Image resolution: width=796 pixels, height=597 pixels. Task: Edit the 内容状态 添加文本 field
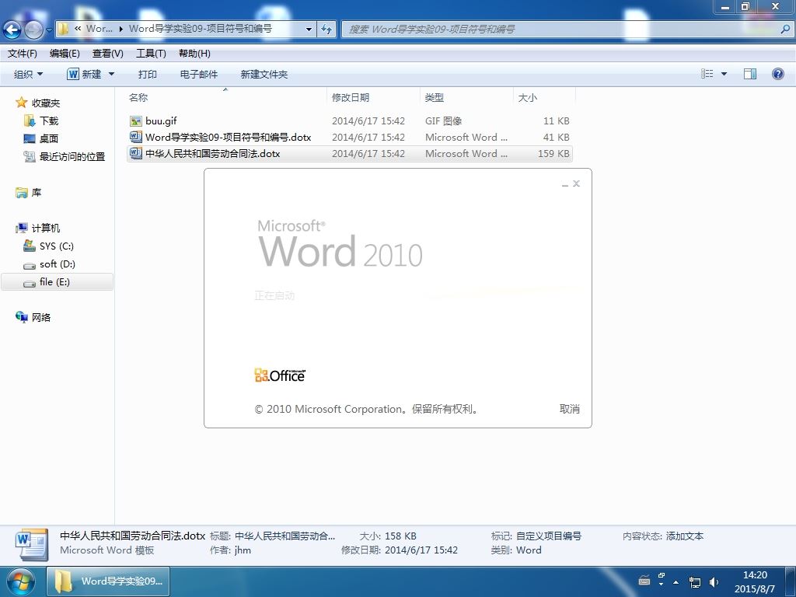click(x=684, y=536)
